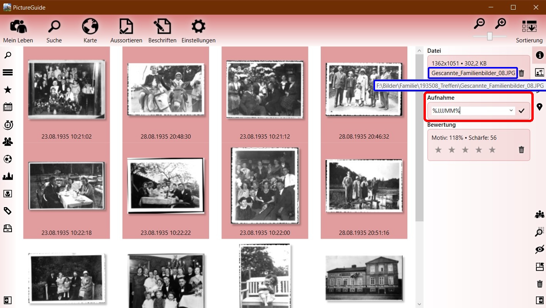Image resolution: width=546 pixels, height=308 pixels.
Task: Select the soccer ball activity filter
Action: (x=8, y=159)
